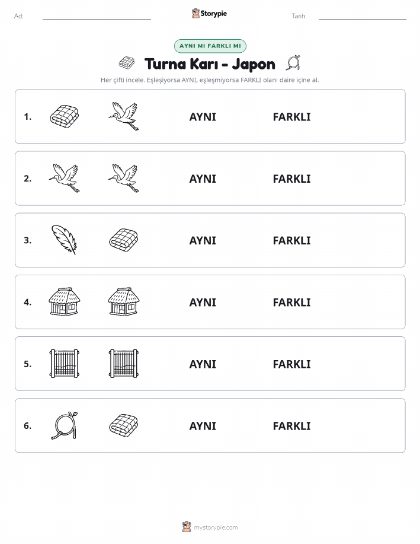Click the left thatched hut in row 4

tap(65, 301)
